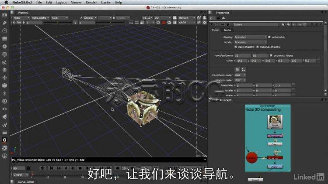This screenshot has width=328, height=184.
Task: Click the file-local transform icon above transform order
Action: pos(237,69)
